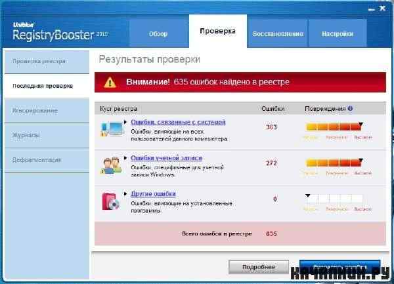Click empty damage bar for other errors

[x=334, y=199]
